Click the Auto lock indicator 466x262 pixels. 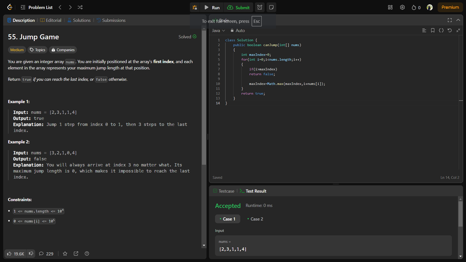coord(238,30)
